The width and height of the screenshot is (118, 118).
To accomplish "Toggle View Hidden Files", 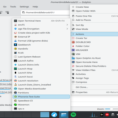I will click(94, 70).
